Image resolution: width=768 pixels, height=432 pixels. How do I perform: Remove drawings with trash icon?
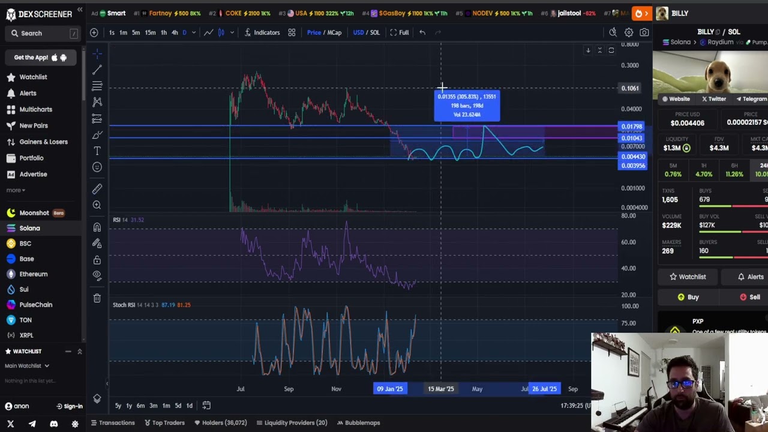[97, 298]
